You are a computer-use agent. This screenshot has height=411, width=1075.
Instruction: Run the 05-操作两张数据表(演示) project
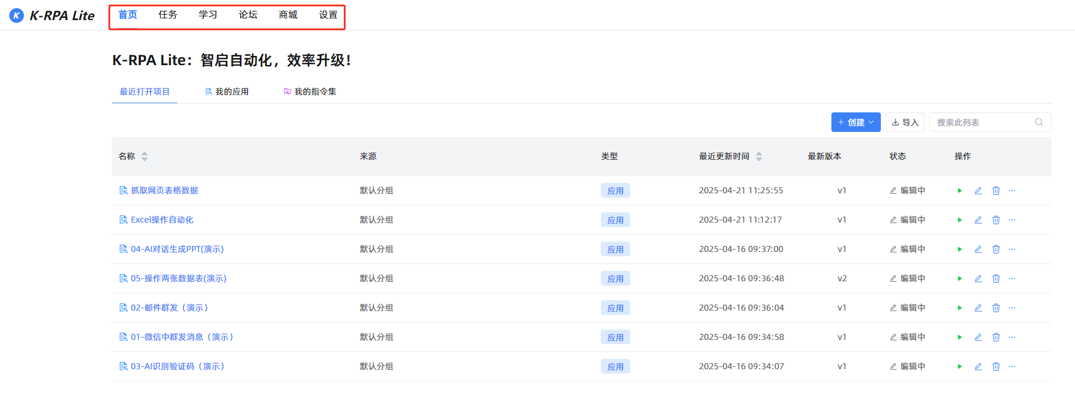pyautogui.click(x=960, y=279)
